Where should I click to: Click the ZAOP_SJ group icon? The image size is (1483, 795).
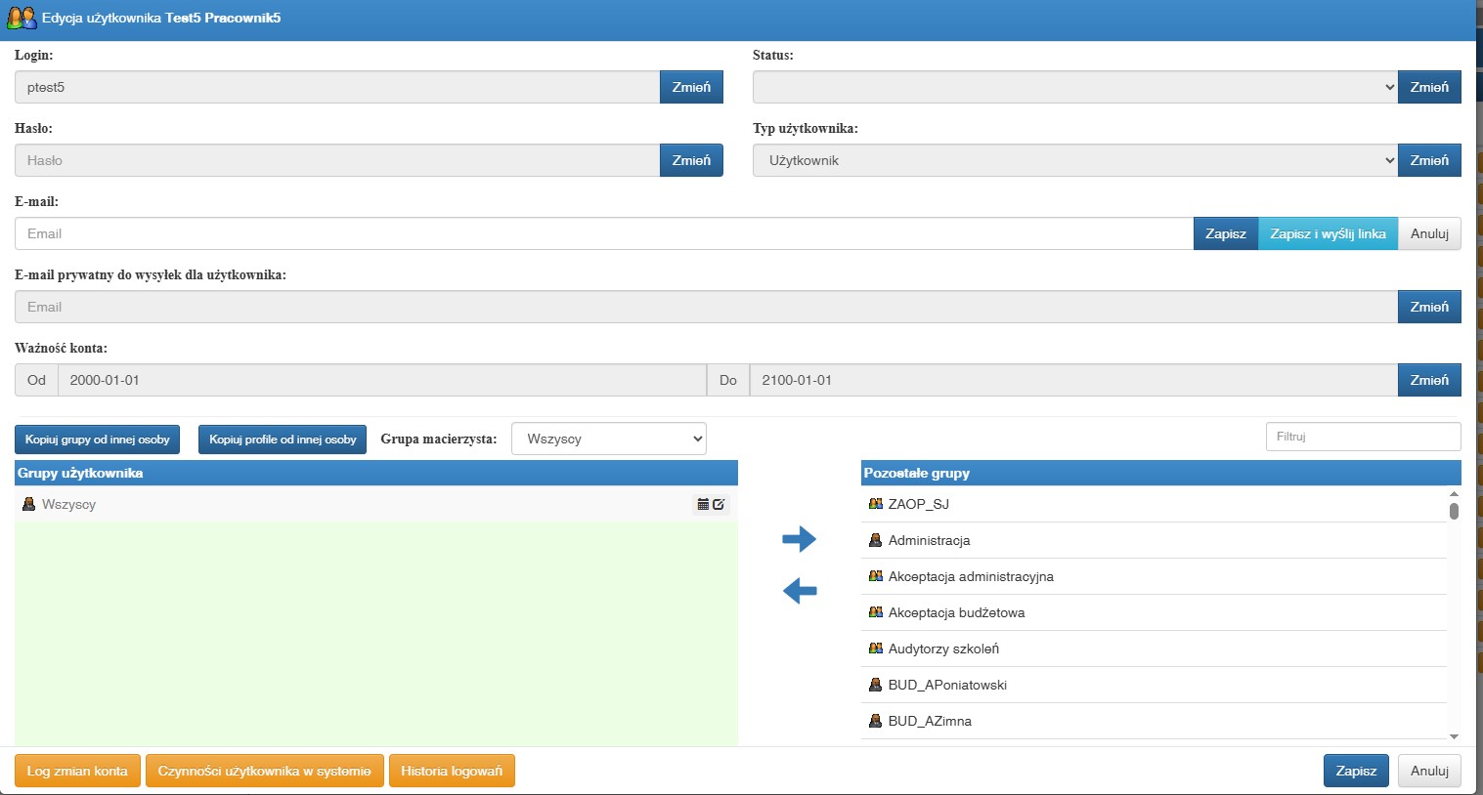coord(875,504)
